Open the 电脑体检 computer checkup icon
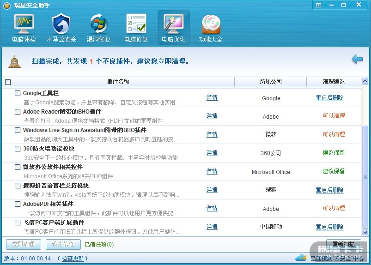Viewport: 371px width, 265px height. coord(24,28)
